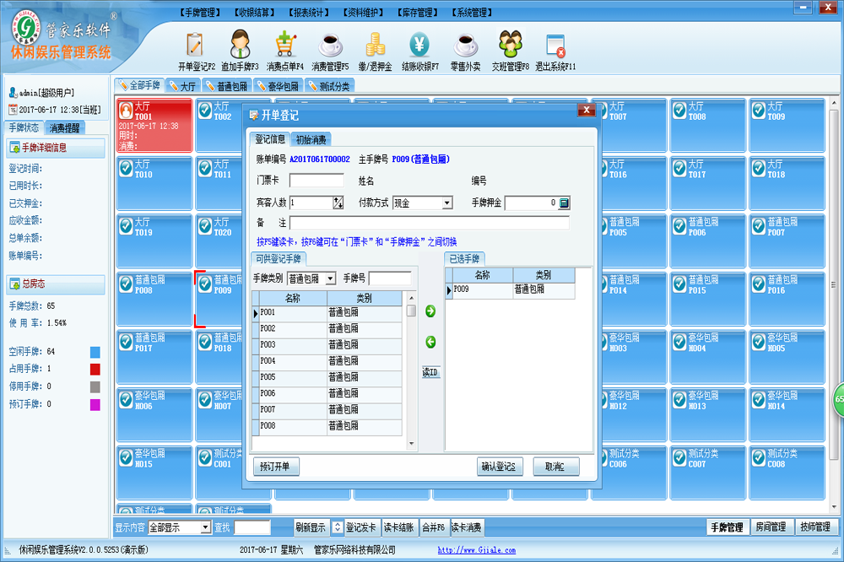
Task: Switch to the 初始消费 tab
Action: (311, 140)
